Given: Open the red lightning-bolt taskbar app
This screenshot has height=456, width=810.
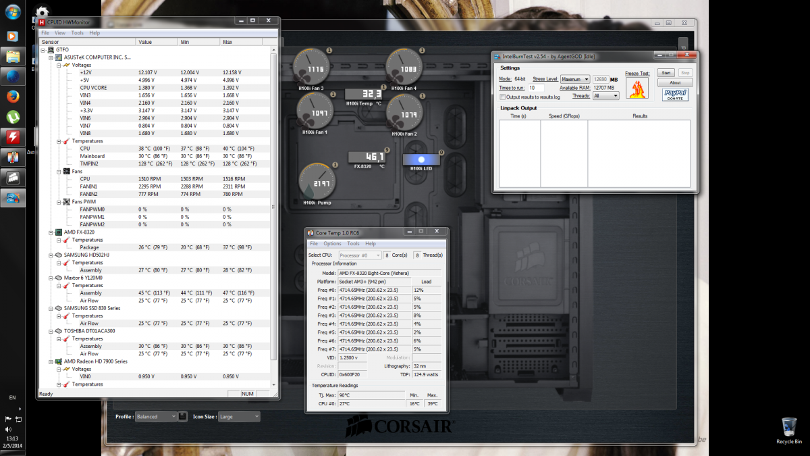Looking at the screenshot, I should coord(13,138).
